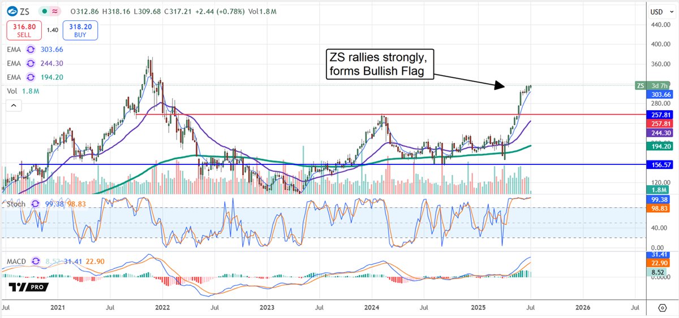Click refresh icon beside EMA 244.30
Screen dimensions: 679x318
pyautogui.click(x=31, y=64)
